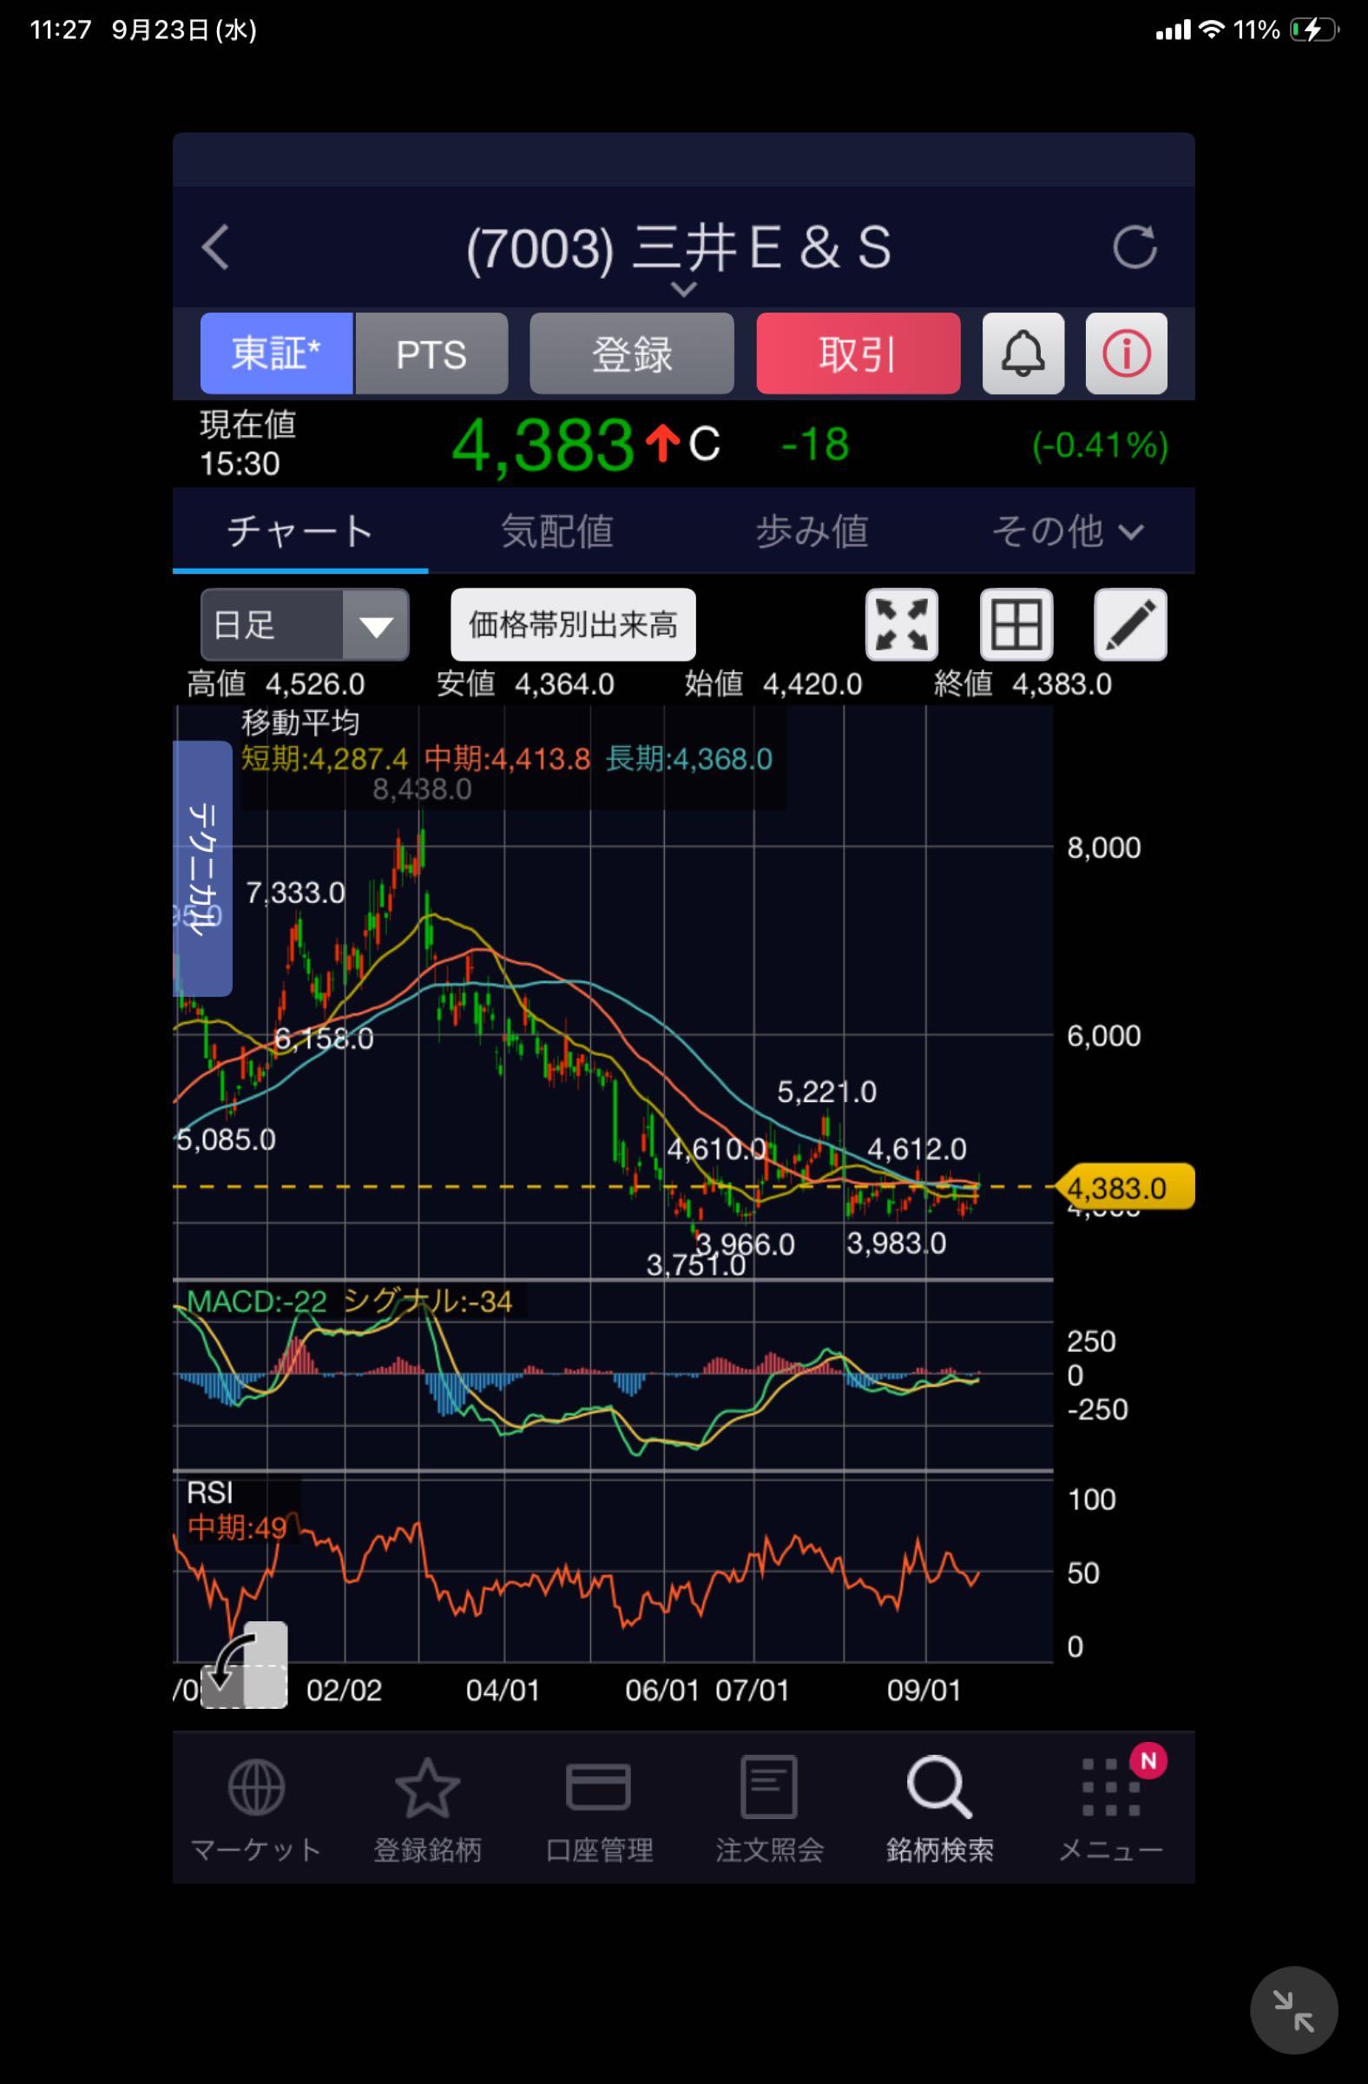Tap the RSI indicator panel
1368x2084 pixels.
(x=613, y=1567)
